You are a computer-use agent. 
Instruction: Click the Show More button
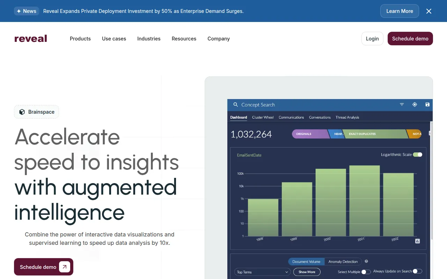tap(307, 272)
